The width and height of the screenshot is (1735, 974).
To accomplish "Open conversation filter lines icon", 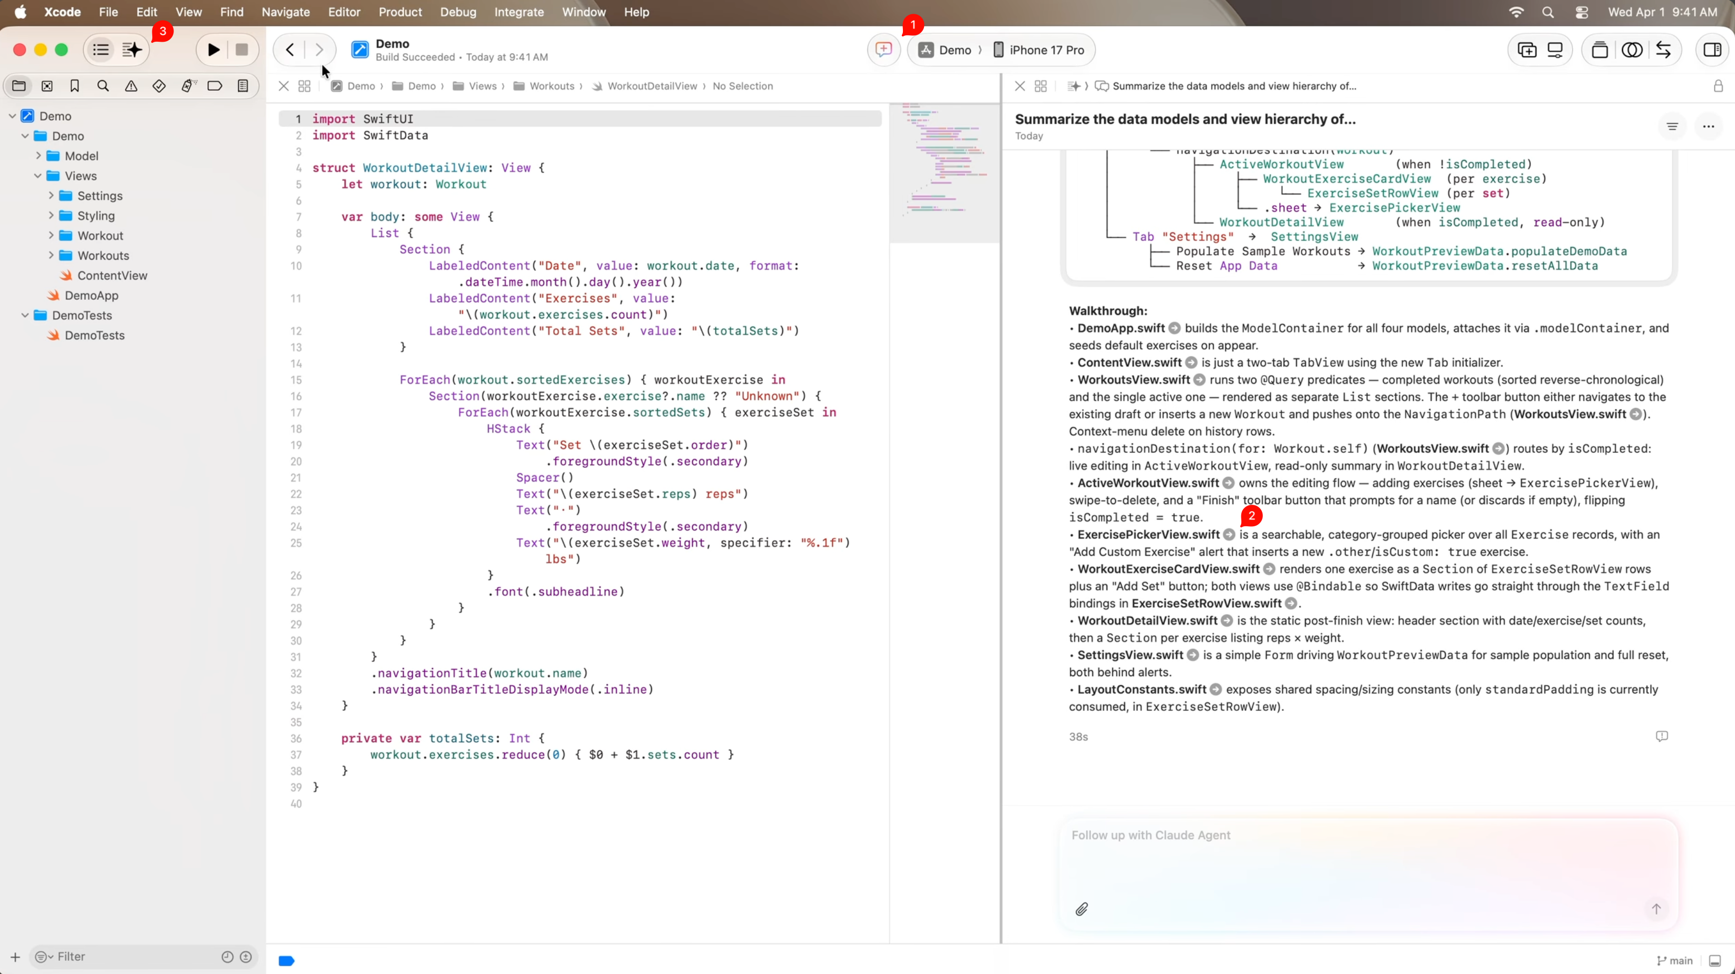I will (1672, 126).
